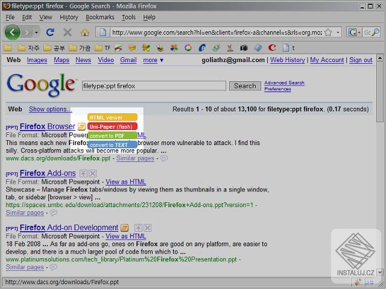This screenshot has height=289, width=386.
Task: Open the Firefox Add-on Development result
Action: pos(69,228)
